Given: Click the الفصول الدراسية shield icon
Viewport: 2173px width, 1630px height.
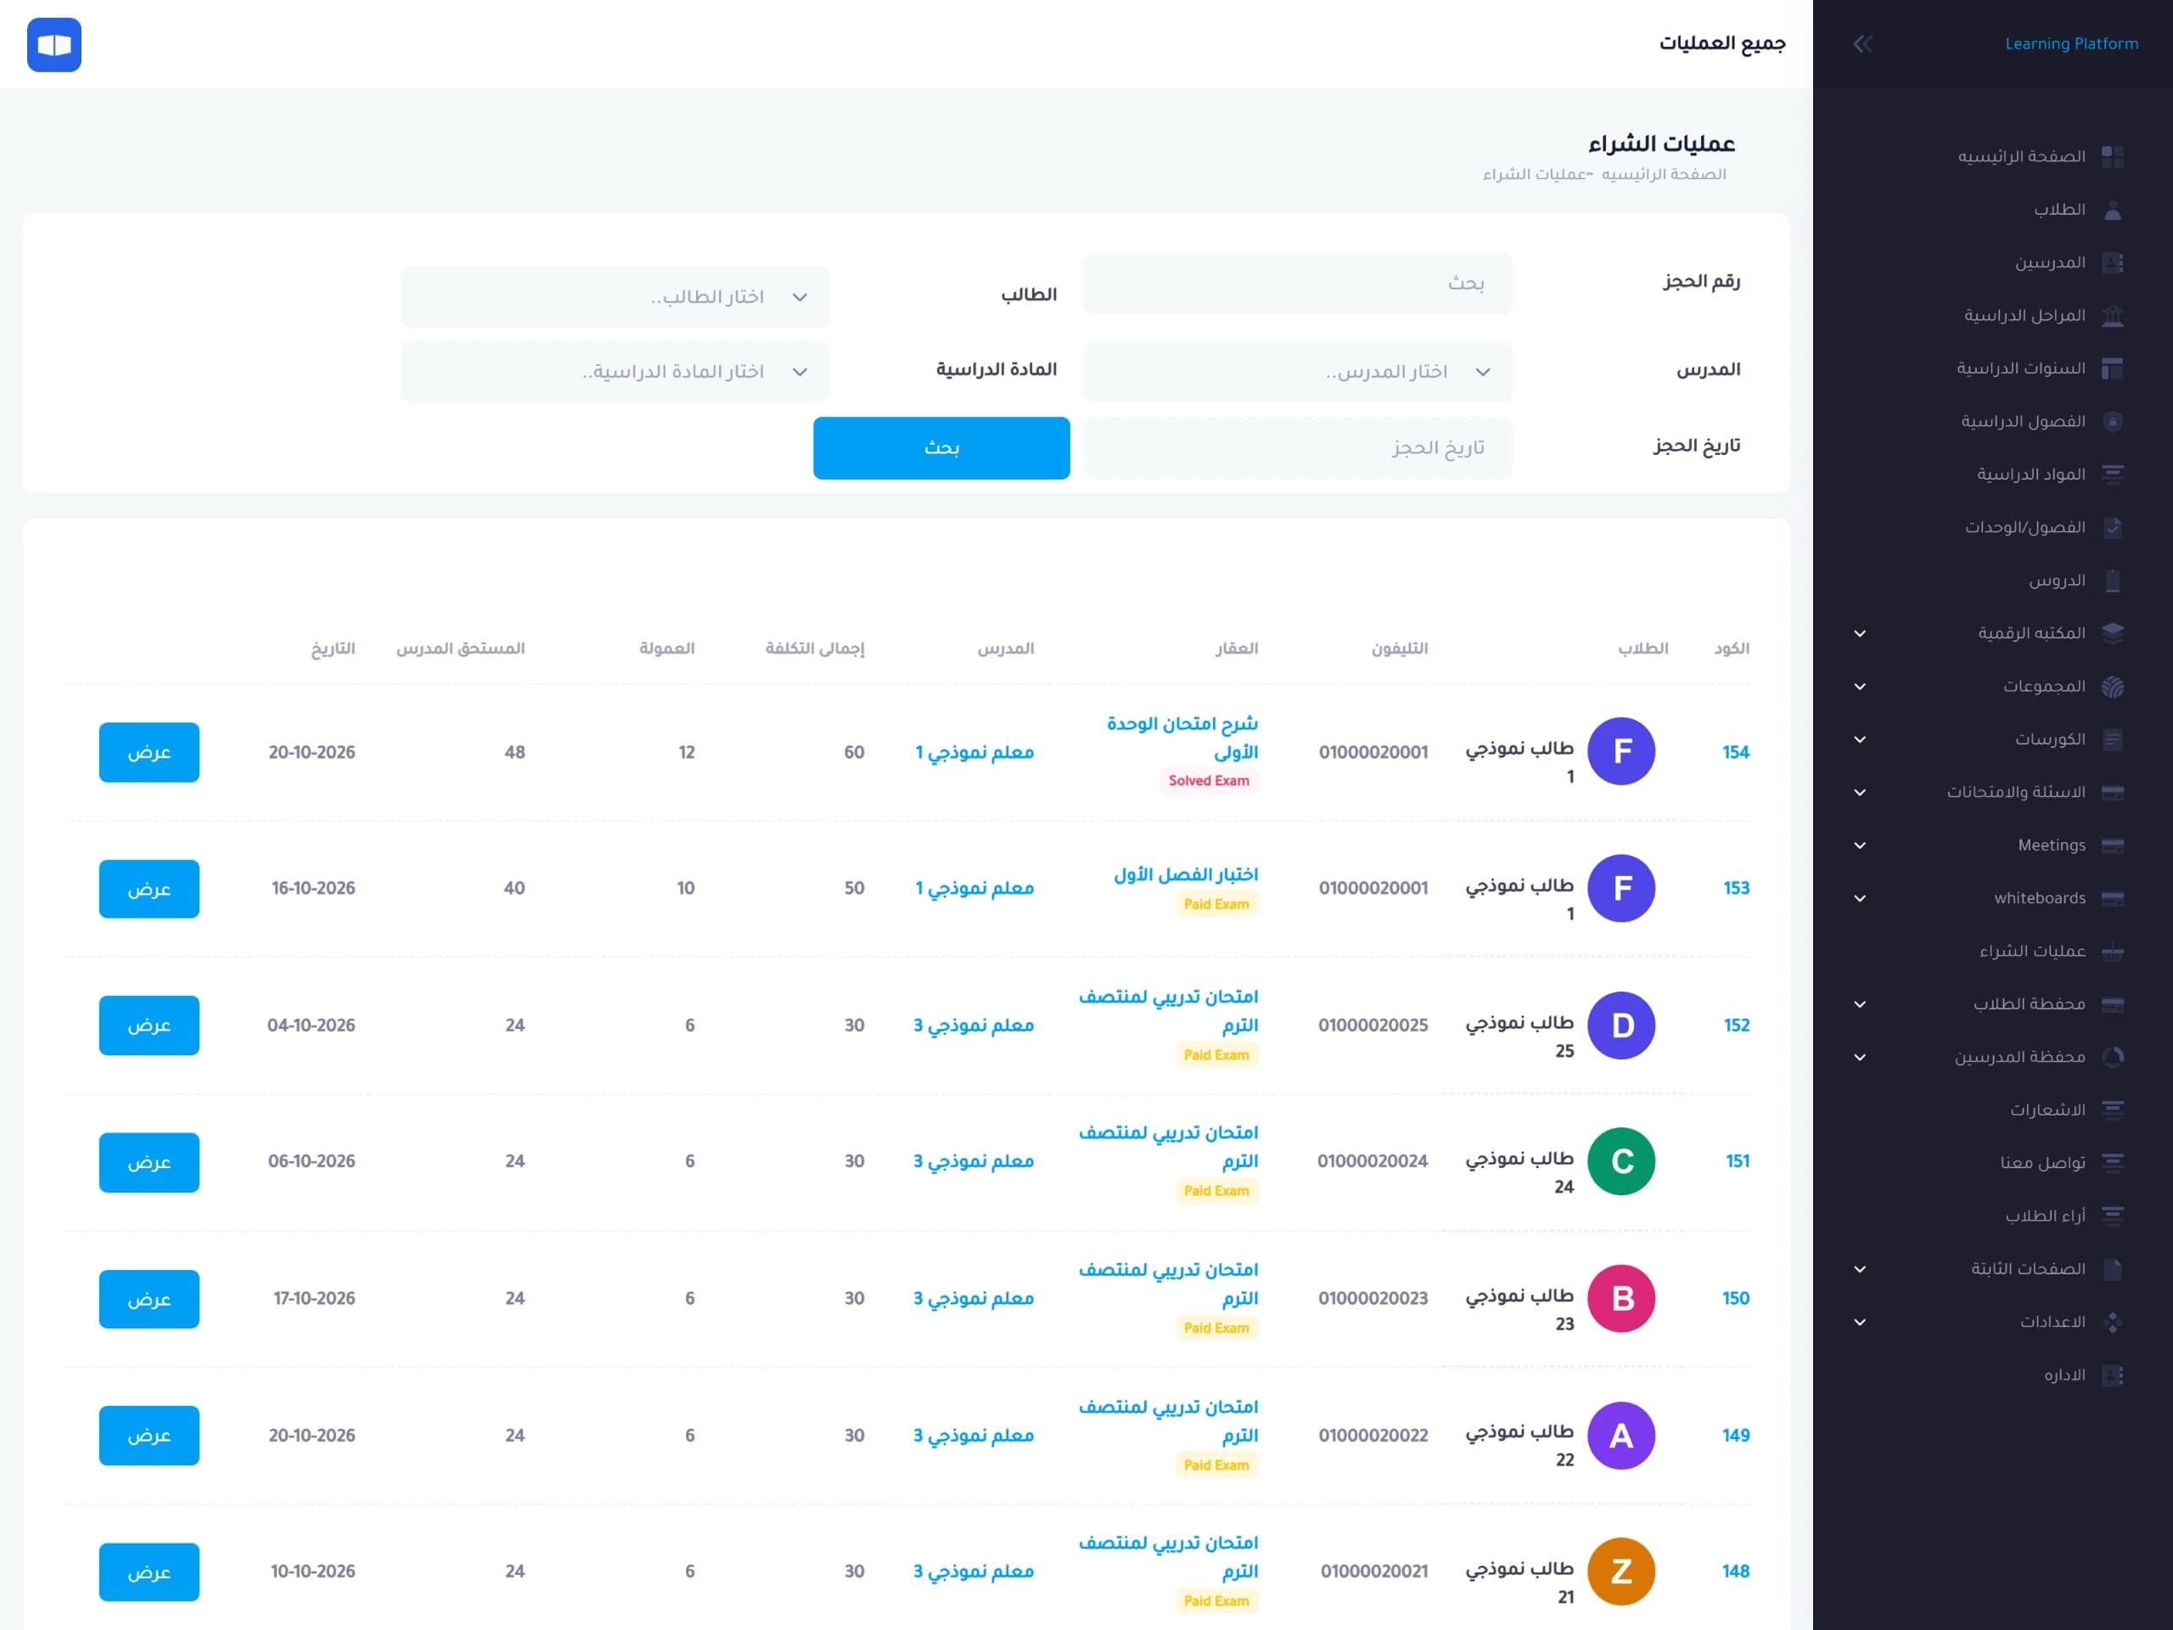Looking at the screenshot, I should [2112, 421].
